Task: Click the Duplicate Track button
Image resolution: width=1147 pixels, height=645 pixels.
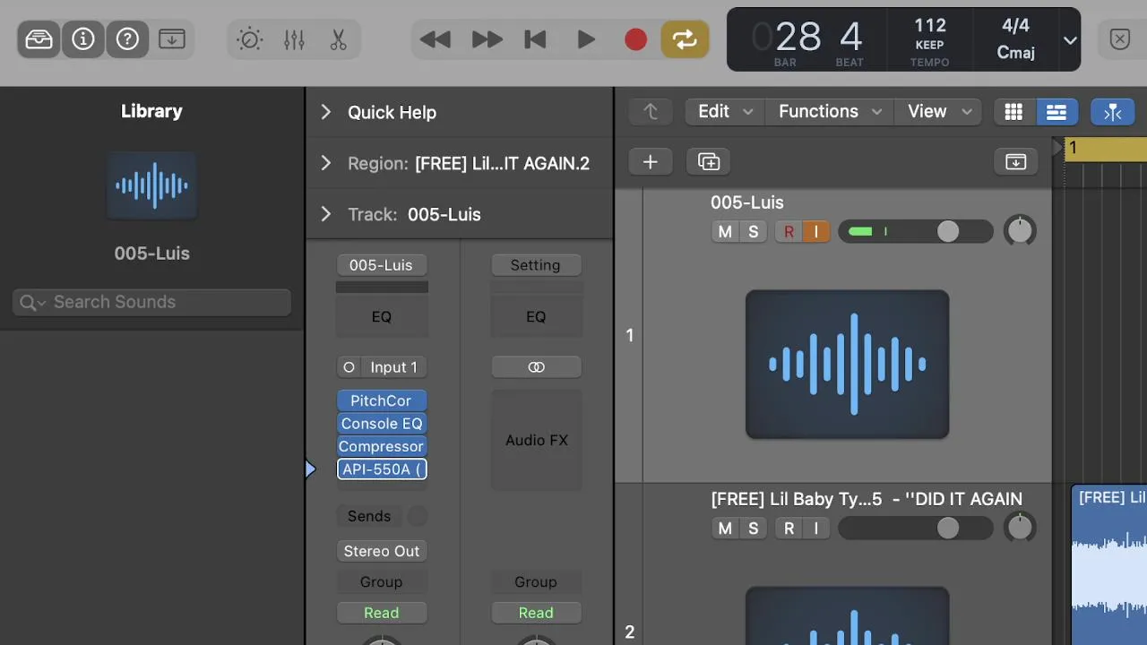Action: click(708, 162)
